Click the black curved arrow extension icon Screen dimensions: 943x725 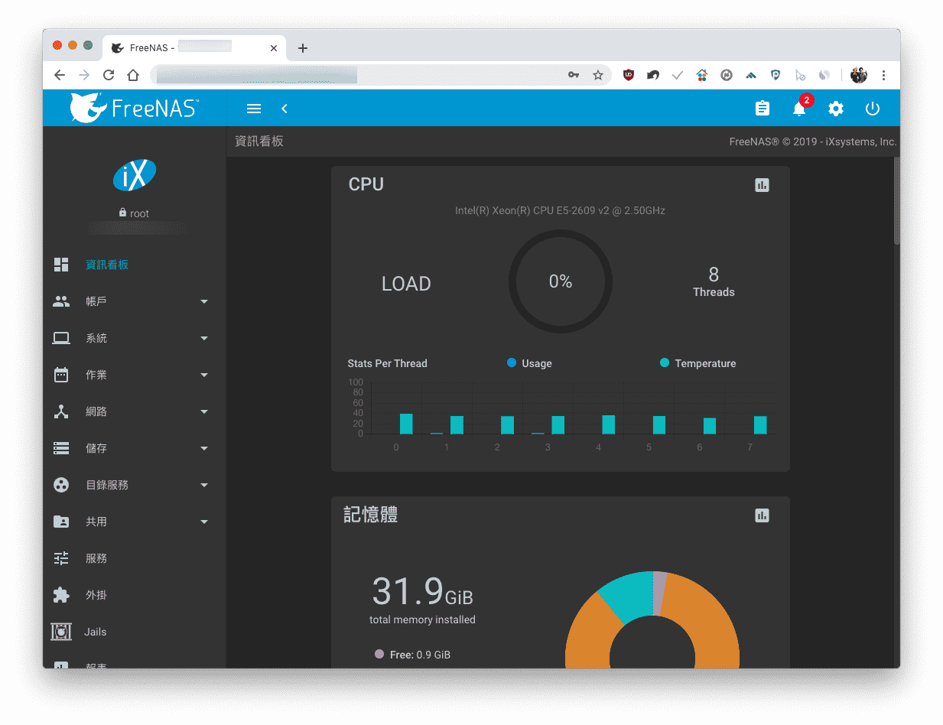pyautogui.click(x=653, y=75)
